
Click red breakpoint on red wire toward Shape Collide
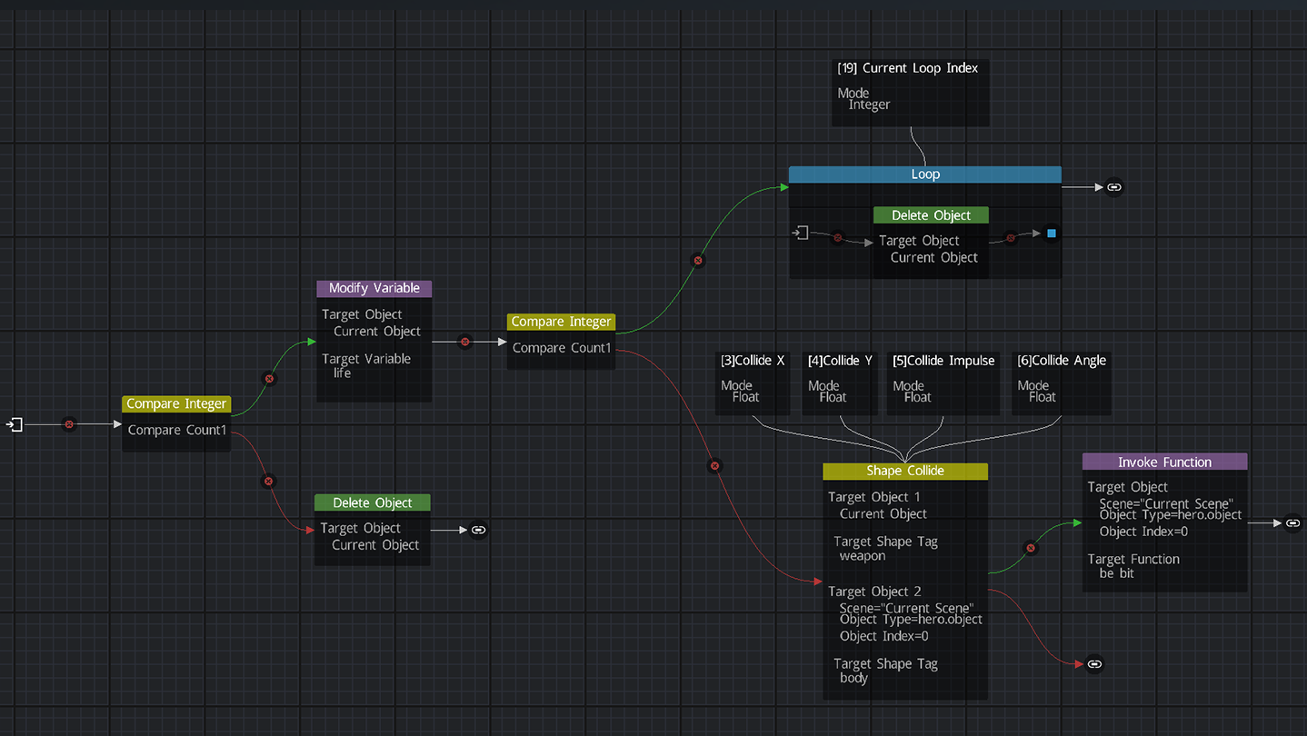714,466
